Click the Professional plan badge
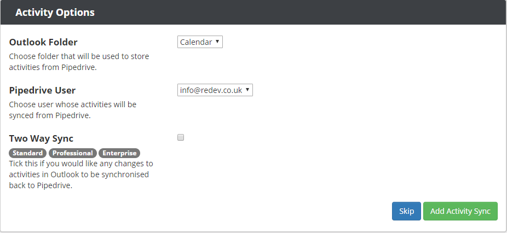 coord(73,153)
